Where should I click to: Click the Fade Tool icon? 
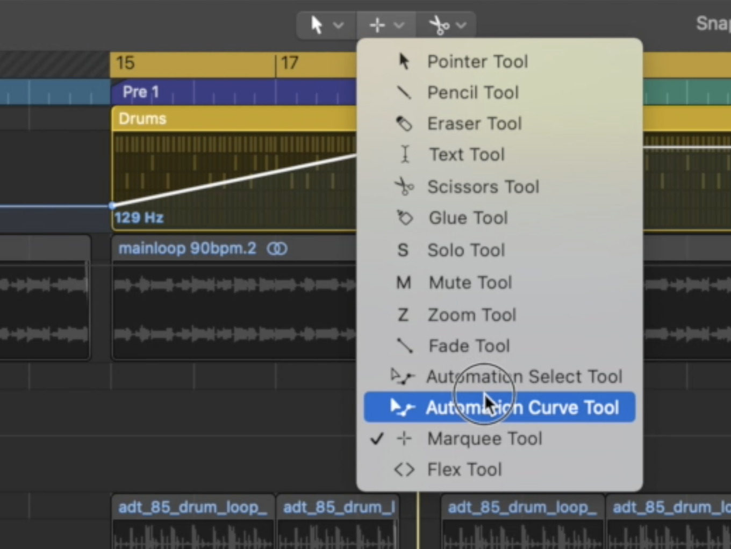404,346
